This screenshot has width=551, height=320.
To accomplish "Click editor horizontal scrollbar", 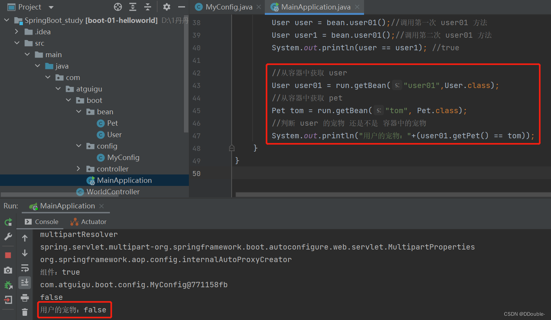I will coord(393,194).
